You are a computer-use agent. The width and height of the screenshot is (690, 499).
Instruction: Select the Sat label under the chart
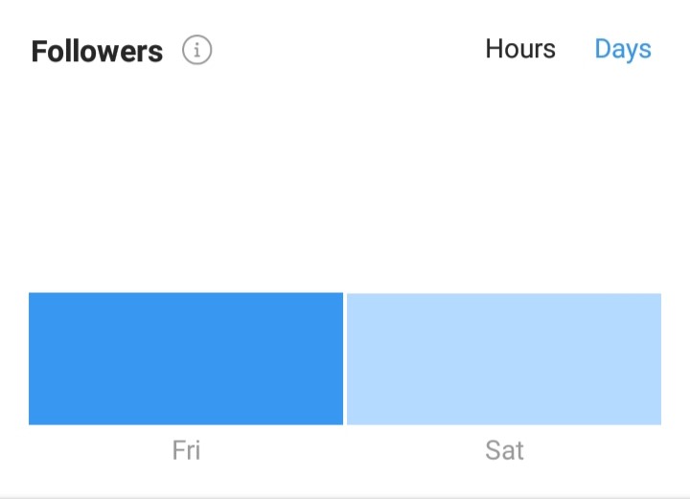[x=504, y=450]
